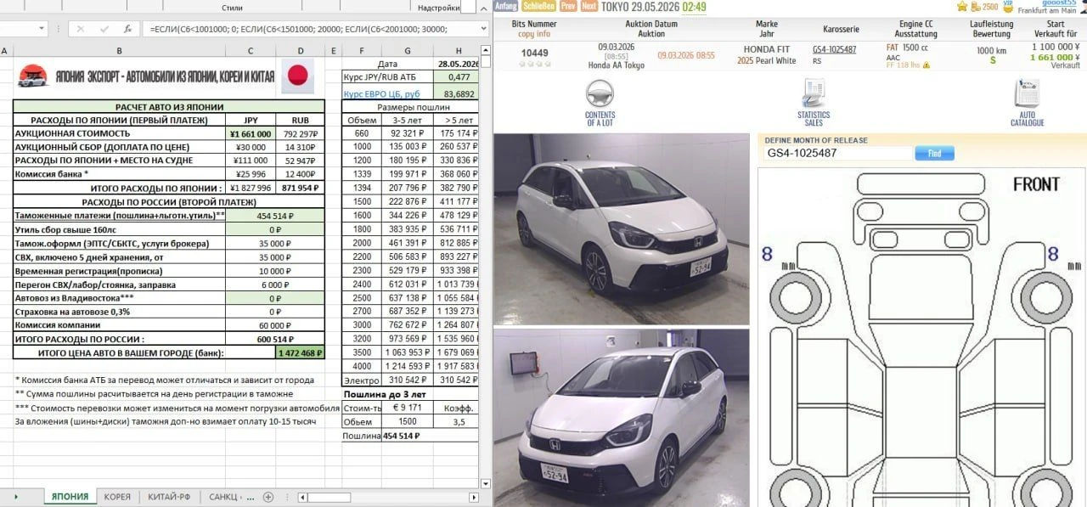This screenshot has height=507, width=1087.
Task: Switch to the КОРЕЯ sheet tab
Action: coord(117,497)
